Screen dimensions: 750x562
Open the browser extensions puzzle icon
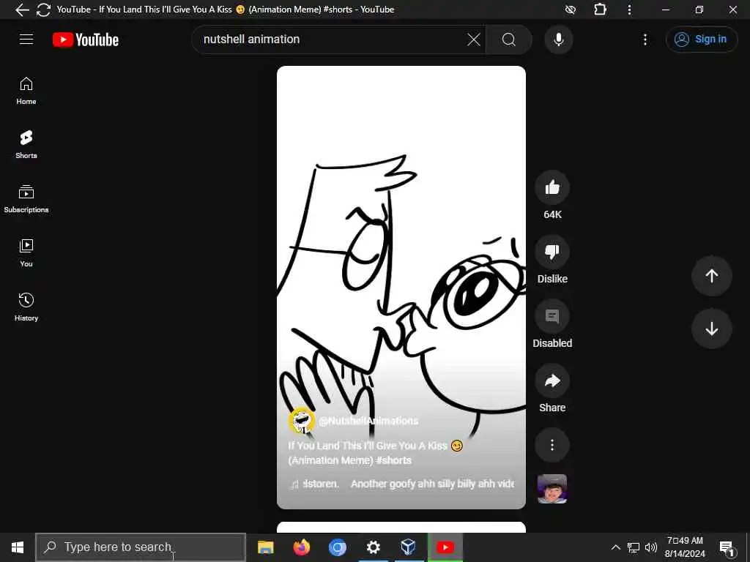[x=600, y=10]
